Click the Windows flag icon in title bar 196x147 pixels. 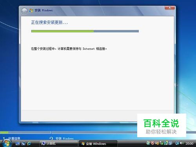[31, 11]
